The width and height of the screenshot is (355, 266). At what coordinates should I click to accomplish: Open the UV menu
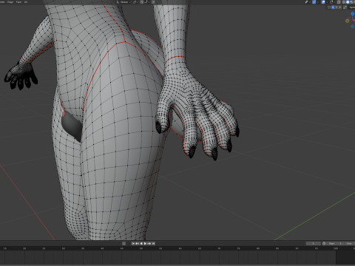click(26, 2)
